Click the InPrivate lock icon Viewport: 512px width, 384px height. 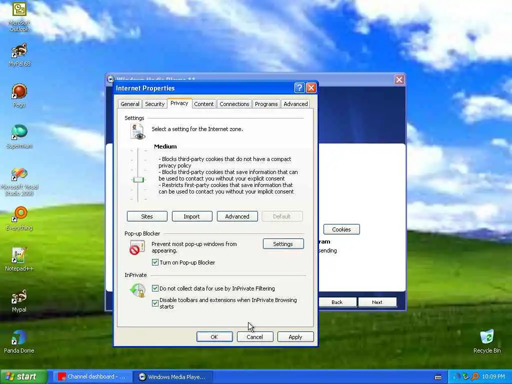(x=138, y=290)
